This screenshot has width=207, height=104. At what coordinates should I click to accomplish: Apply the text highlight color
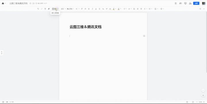114,9
